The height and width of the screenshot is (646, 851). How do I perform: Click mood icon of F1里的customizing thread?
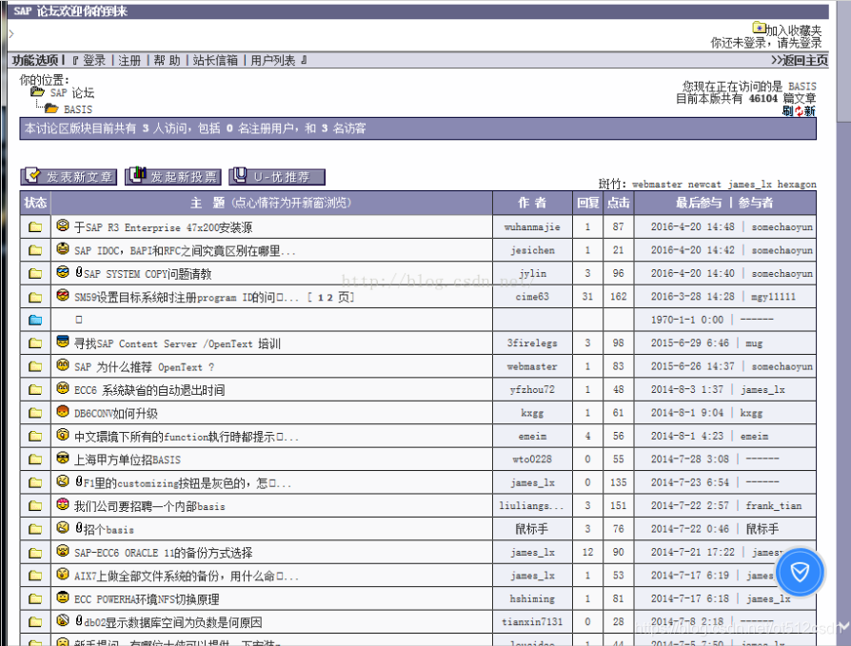63,481
